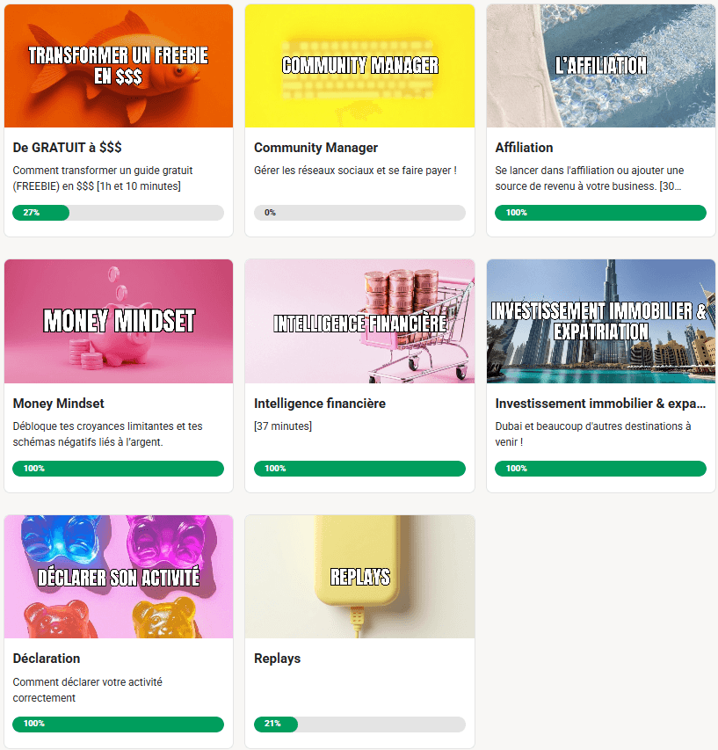Open the Déclaration course title
718x750 pixels.
pyautogui.click(x=47, y=659)
